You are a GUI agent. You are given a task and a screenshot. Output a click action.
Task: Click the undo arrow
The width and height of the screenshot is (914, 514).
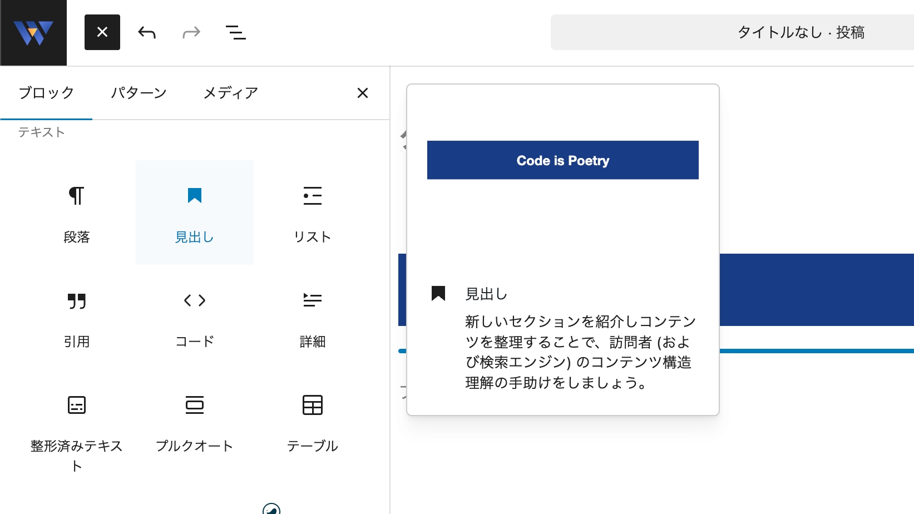pos(146,32)
